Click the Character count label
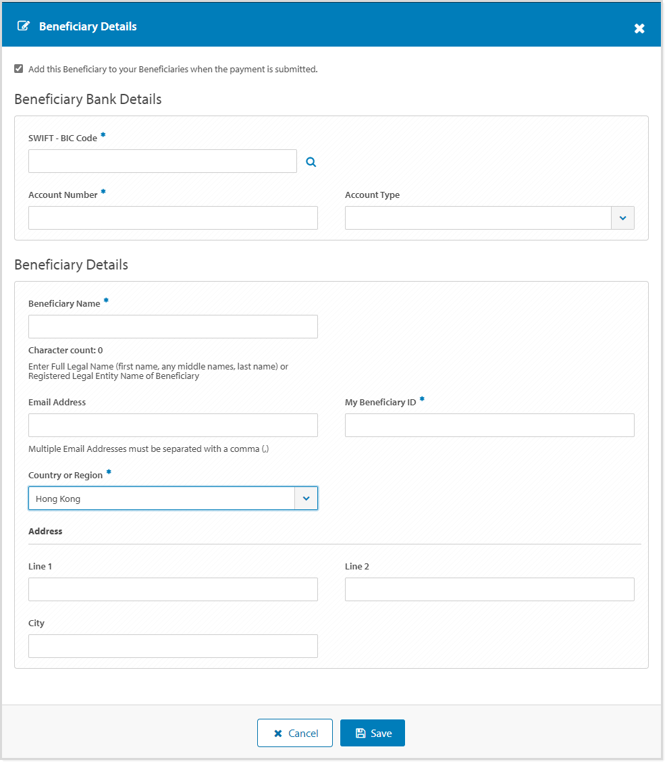Viewport: 667px width, 764px height. coord(65,350)
